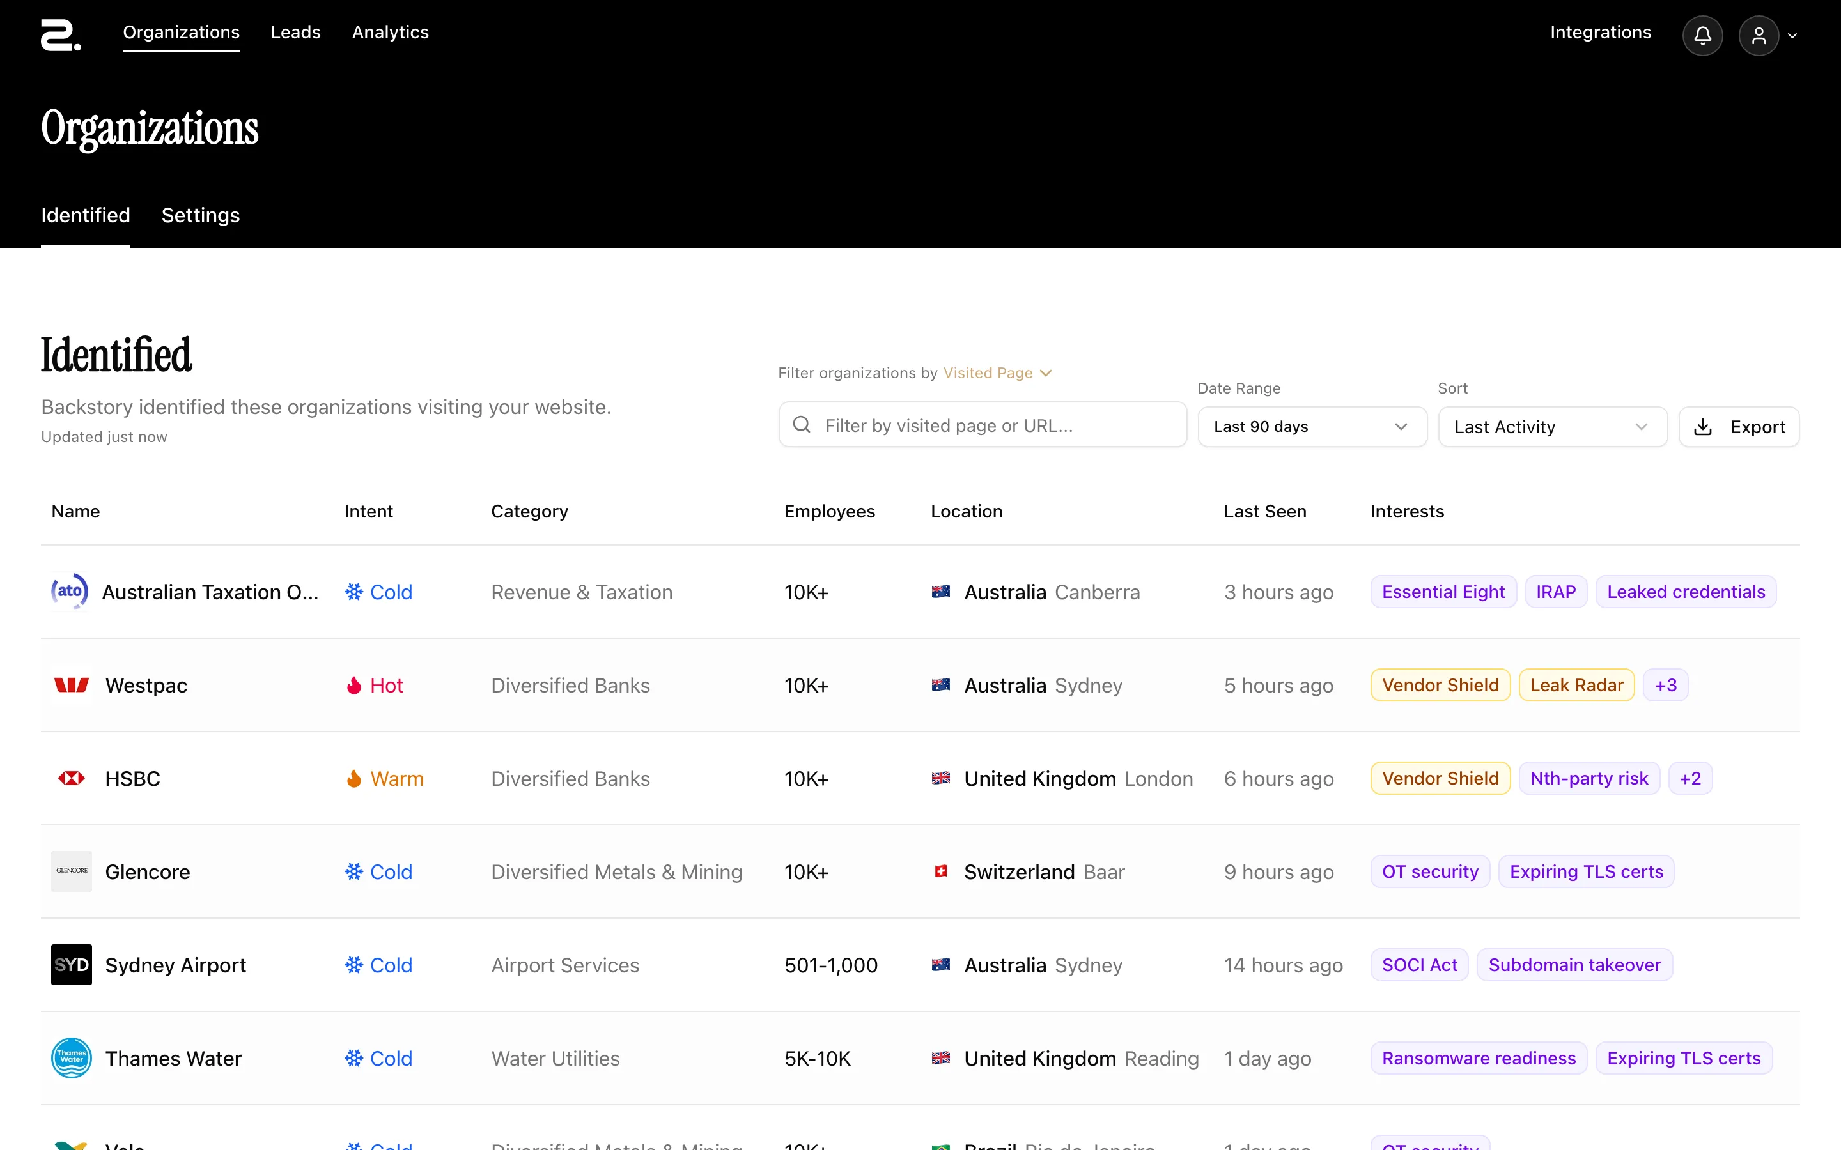
Task: Click the flame icon beside Hot
Action: pyautogui.click(x=353, y=686)
